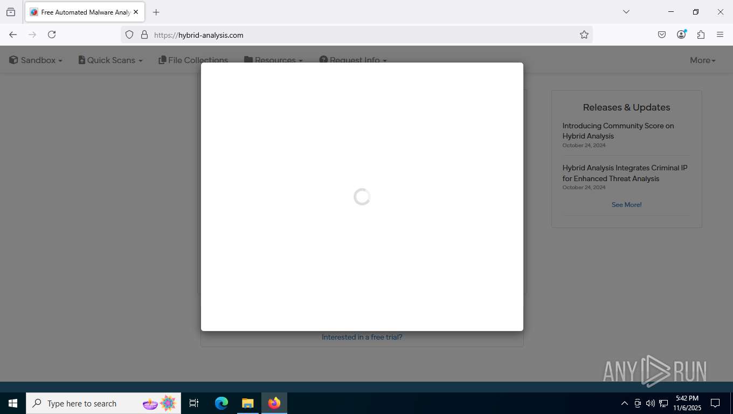This screenshot has width=733, height=414.
Task: Open the network tray icon
Action: [663, 403]
